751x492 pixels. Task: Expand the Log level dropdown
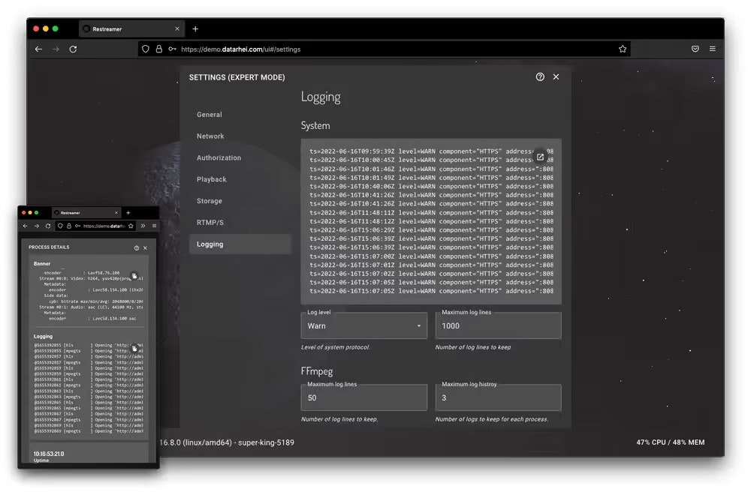[364, 326]
